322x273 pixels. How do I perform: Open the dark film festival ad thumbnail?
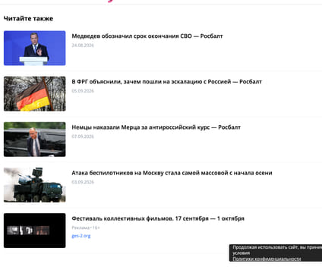point(35,231)
